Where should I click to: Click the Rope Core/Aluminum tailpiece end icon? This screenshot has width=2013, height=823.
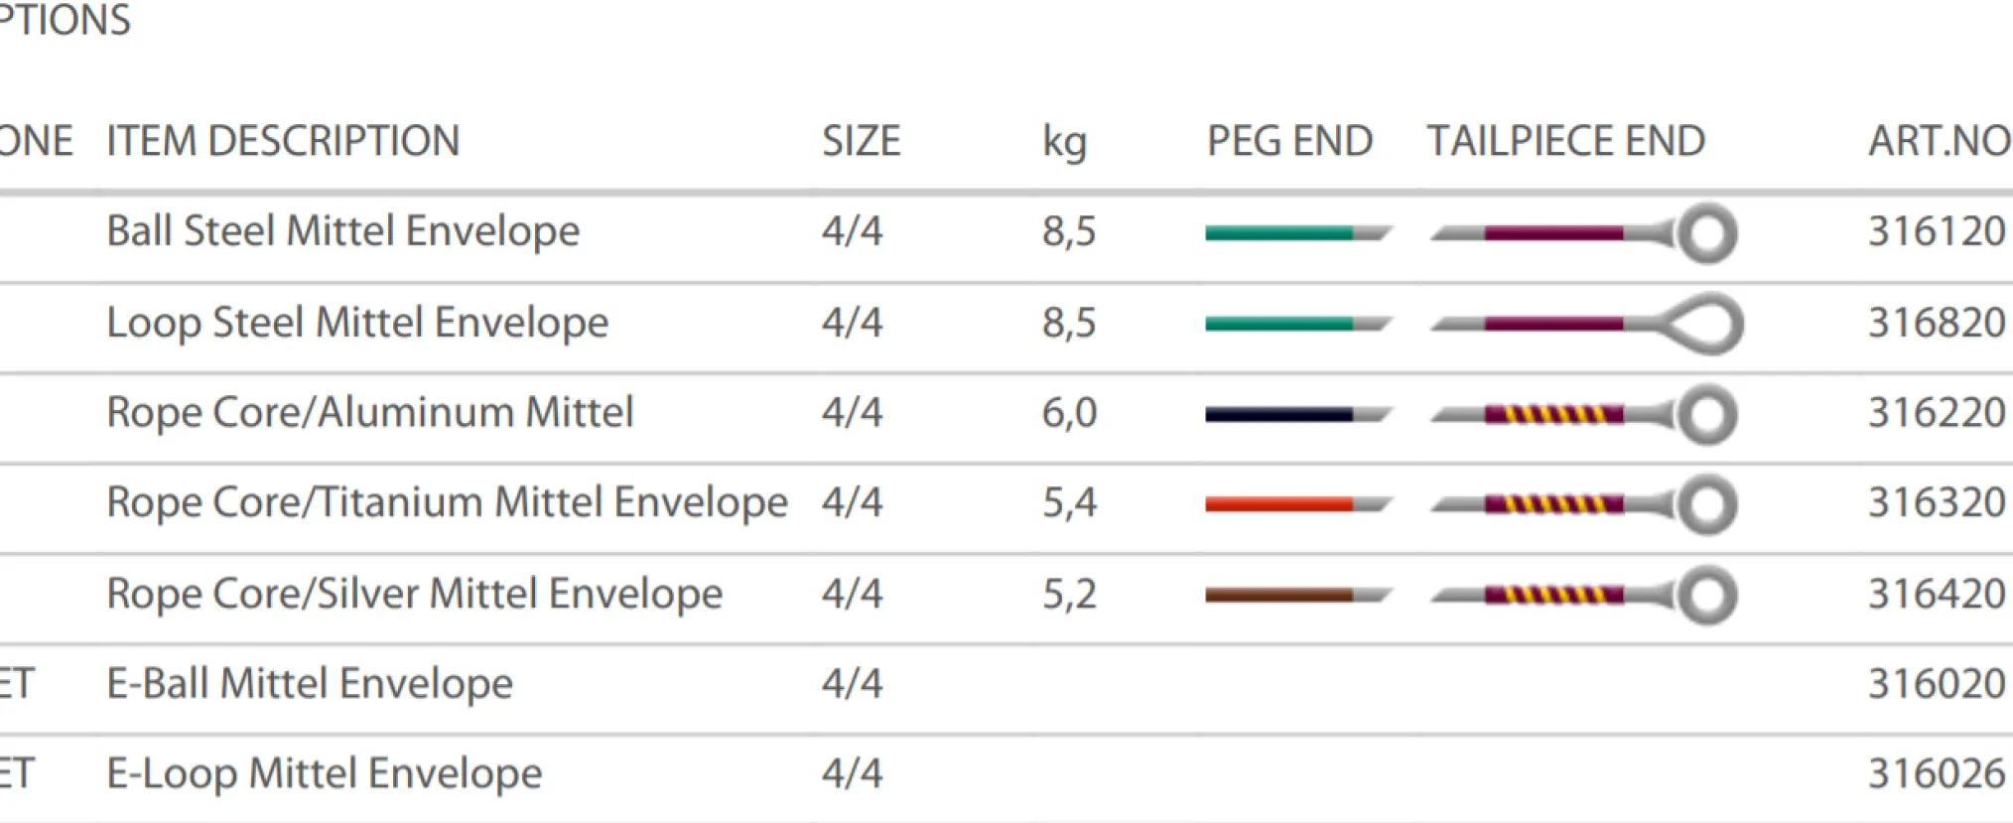(1706, 414)
